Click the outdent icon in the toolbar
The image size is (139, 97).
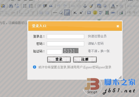coord(39,6)
